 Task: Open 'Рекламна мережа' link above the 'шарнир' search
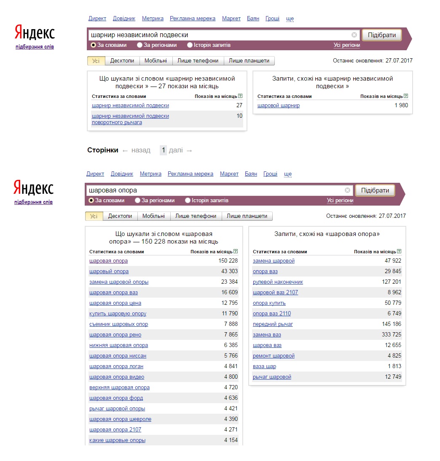(193, 19)
